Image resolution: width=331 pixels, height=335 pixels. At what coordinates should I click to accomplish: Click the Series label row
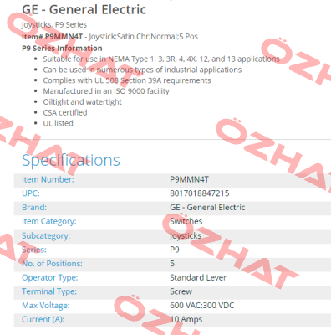(172, 250)
